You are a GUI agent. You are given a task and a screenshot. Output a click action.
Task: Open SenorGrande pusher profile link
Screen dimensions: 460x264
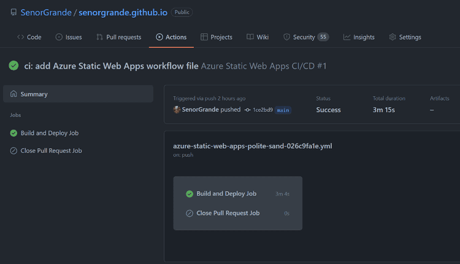(x=201, y=110)
